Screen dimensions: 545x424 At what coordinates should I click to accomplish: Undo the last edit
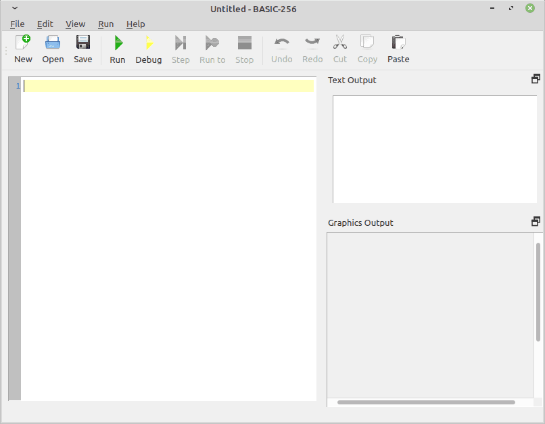pos(281,49)
